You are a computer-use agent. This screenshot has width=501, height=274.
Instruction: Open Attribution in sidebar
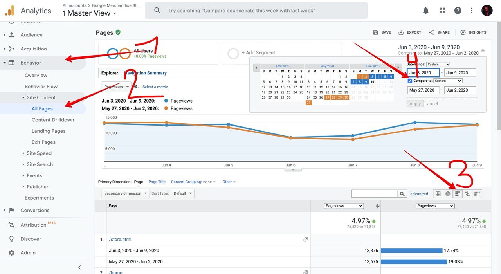(x=33, y=225)
